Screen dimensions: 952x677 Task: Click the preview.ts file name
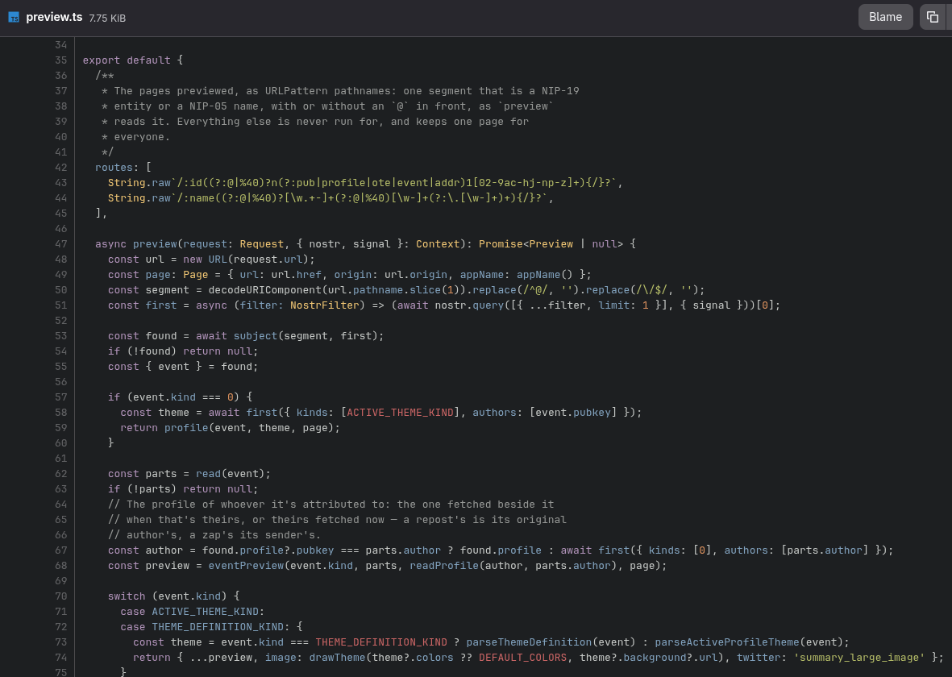[x=54, y=18]
